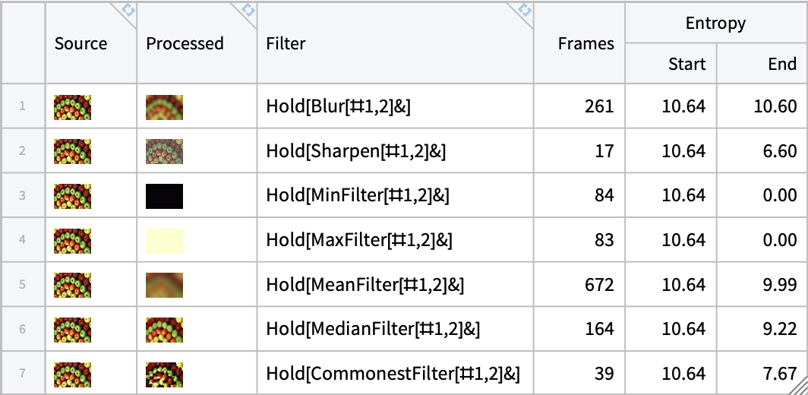Select row number 3
This screenshot has height=395, width=808.
23,196
